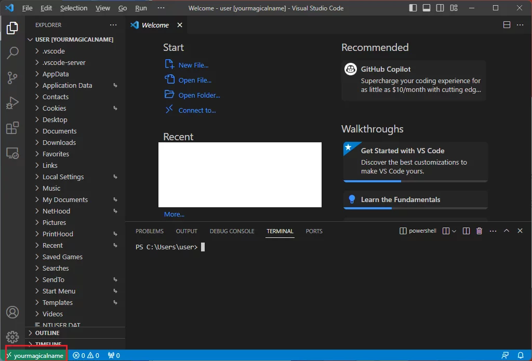Open the Search view in activity bar
Screen dimensions: 532x361
click(12, 53)
